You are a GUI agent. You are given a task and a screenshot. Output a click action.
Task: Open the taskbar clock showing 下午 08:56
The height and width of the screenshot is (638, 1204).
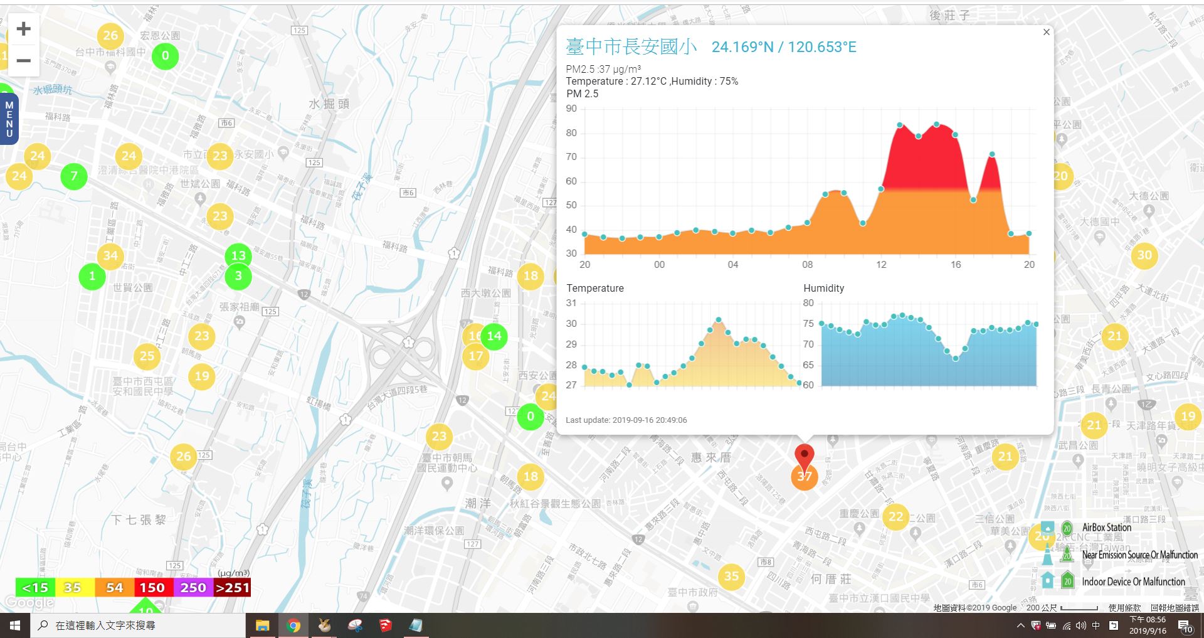pyautogui.click(x=1148, y=625)
